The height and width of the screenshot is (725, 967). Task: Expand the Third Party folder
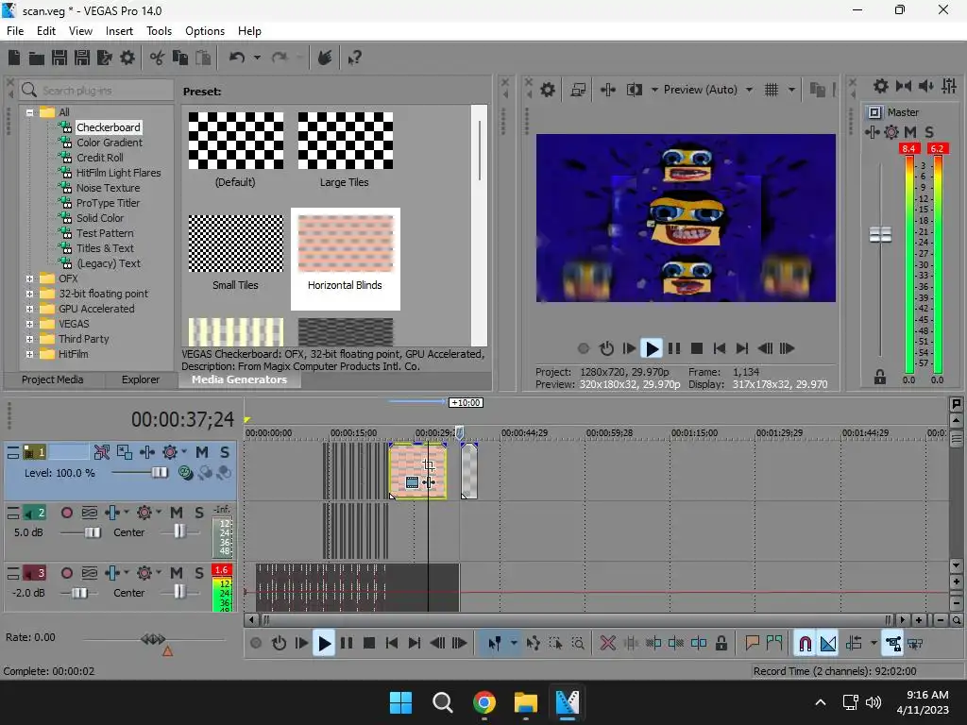29,339
